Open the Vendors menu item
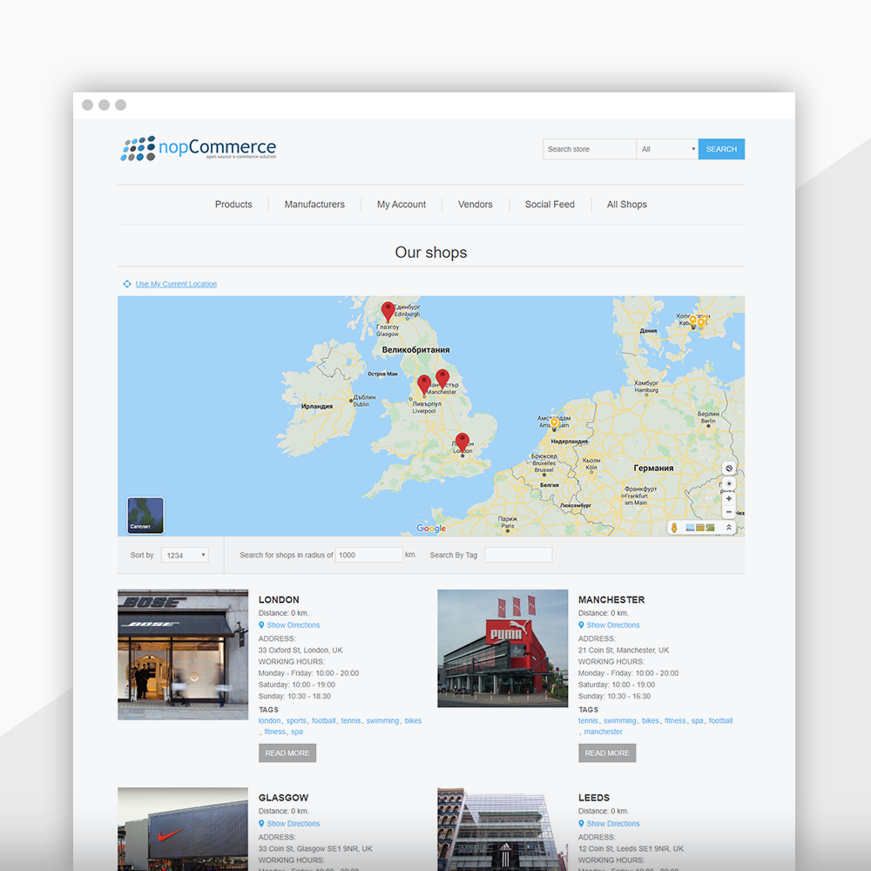Screen dimensions: 871x871 point(476,205)
